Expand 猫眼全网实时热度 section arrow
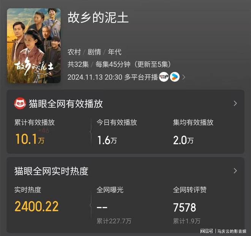 point(235,171)
